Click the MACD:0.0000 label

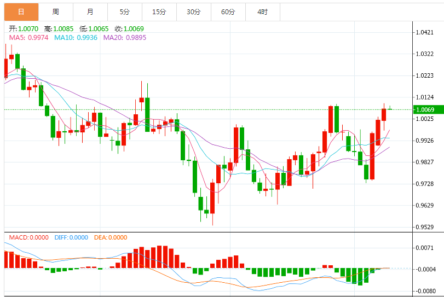[28, 237]
